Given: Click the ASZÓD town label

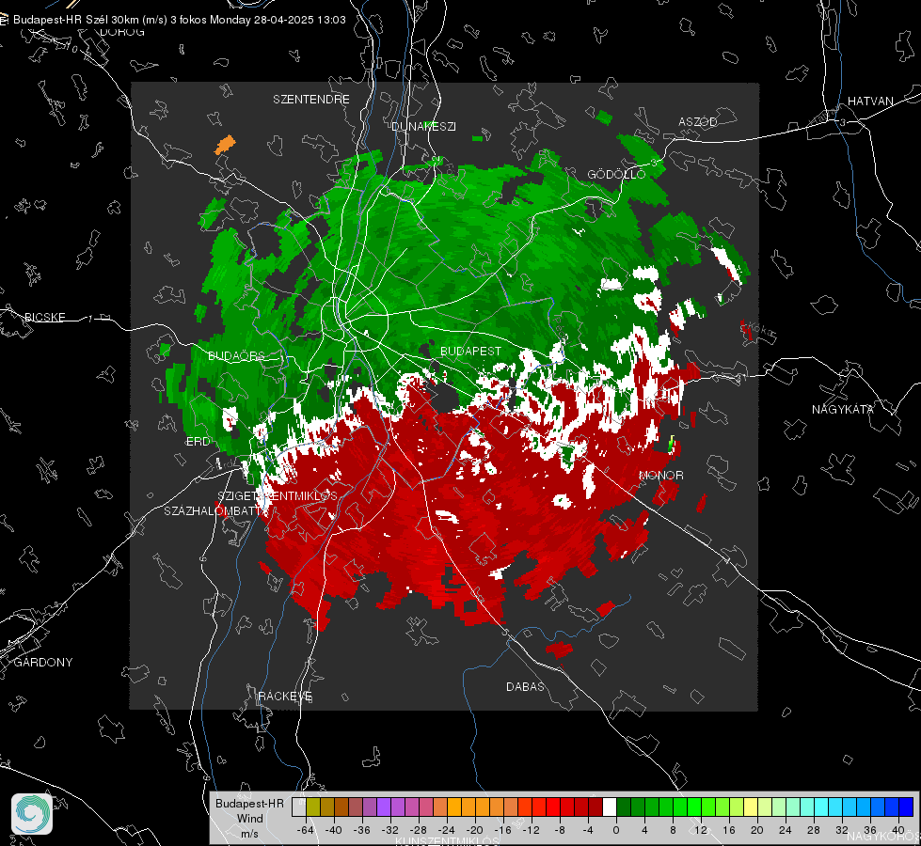Looking at the screenshot, I should pos(698,121).
